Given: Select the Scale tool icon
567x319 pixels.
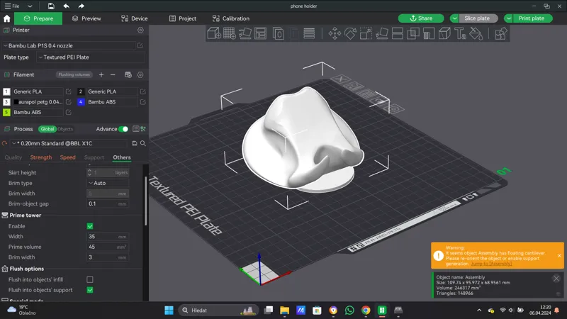Looking at the screenshot, I should click(366, 33).
